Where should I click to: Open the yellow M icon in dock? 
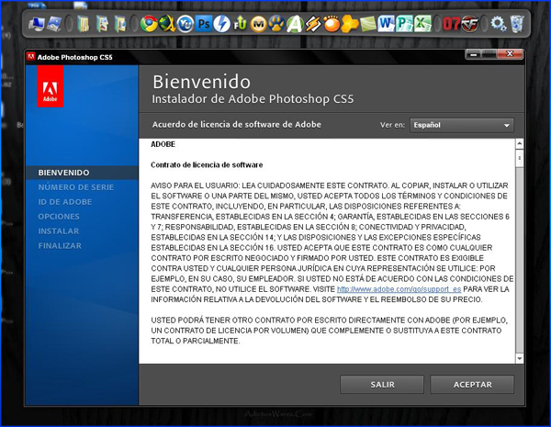pyautogui.click(x=259, y=24)
